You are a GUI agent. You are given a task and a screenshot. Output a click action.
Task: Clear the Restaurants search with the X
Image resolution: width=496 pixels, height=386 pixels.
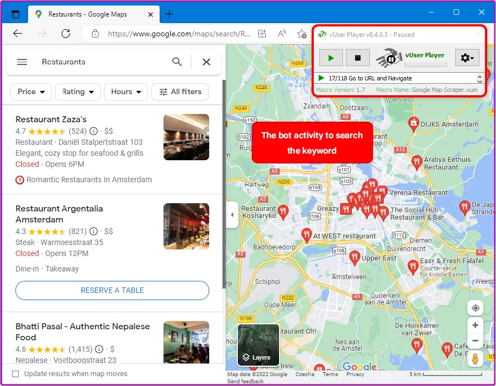click(x=206, y=62)
